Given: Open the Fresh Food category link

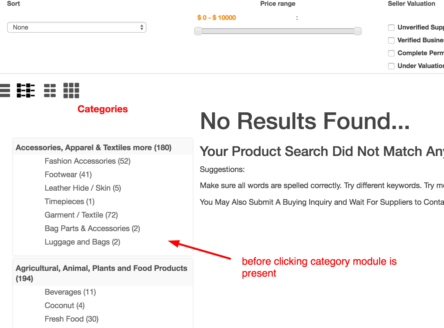Looking at the screenshot, I should [x=72, y=319].
